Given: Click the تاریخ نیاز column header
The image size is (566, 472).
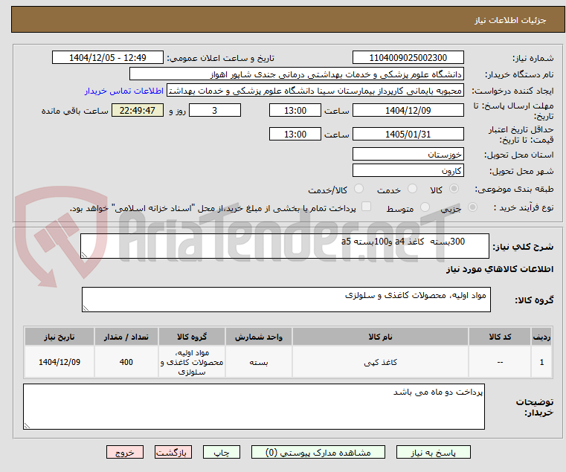Looking at the screenshot, I should 60,337.
